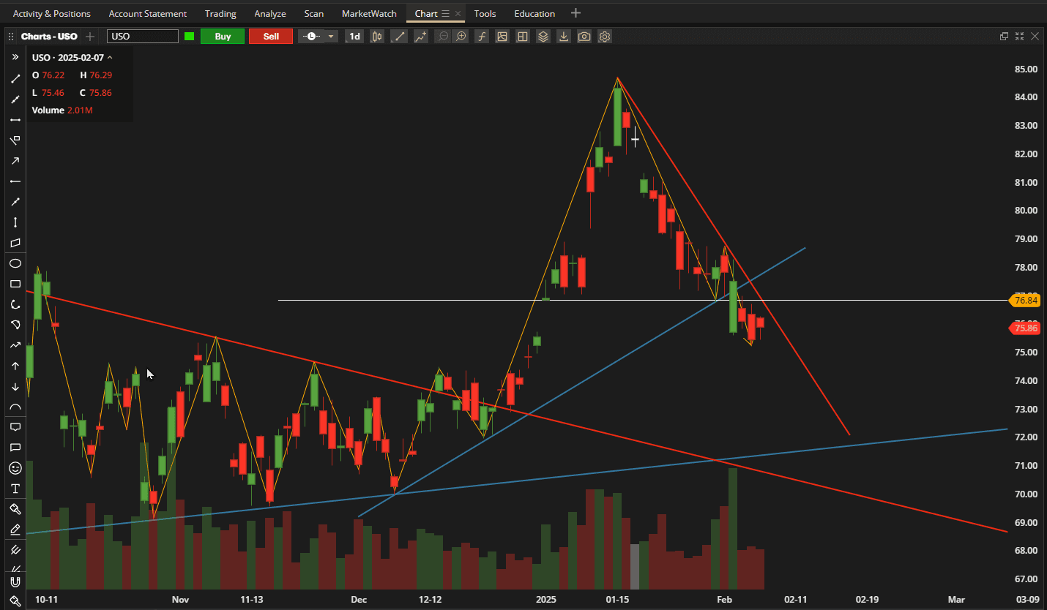1047x610 pixels.
Task: Click the 76.84 price level label
Action: tap(1026, 300)
